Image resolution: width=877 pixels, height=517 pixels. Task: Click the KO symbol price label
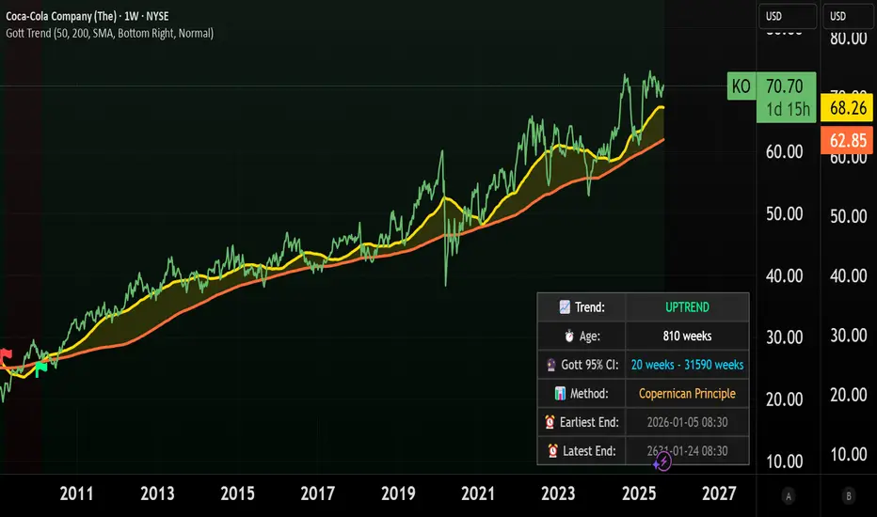[741, 86]
